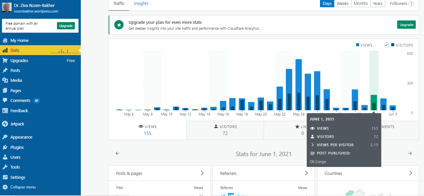The image size is (424, 196).
Task: Click Upgrade button in stats banner
Action: click(406, 25)
